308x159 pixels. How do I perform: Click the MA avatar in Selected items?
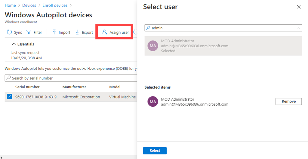point(153,102)
